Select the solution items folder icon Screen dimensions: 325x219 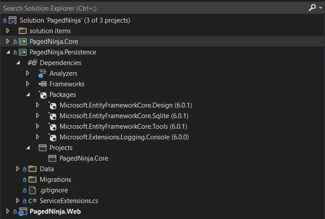(x=23, y=31)
